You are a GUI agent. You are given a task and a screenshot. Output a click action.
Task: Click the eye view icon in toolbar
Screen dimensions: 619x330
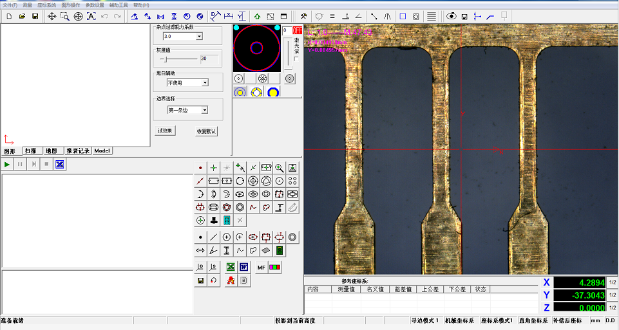click(x=451, y=16)
